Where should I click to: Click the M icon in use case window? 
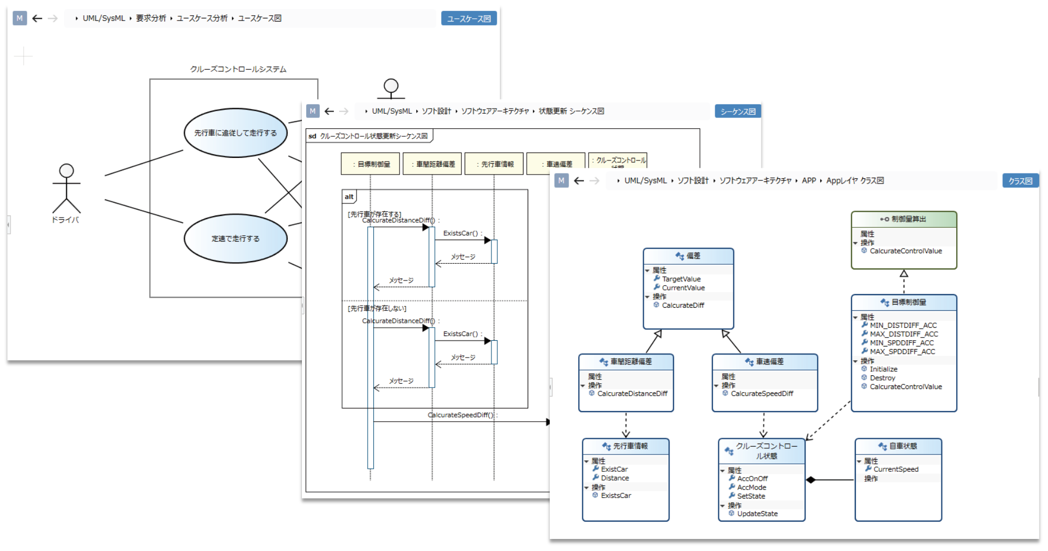point(19,18)
